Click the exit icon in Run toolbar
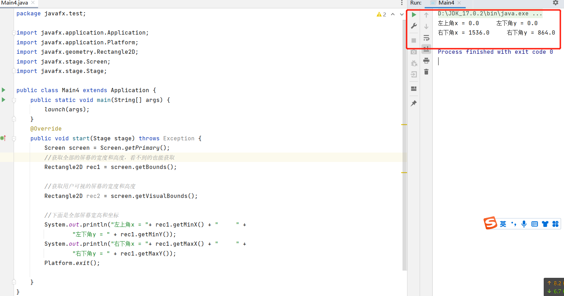Image resolution: width=564 pixels, height=296 pixels. (414, 74)
